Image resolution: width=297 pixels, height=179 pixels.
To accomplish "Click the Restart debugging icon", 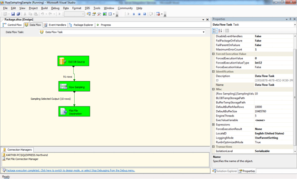I will click(145, 14).
